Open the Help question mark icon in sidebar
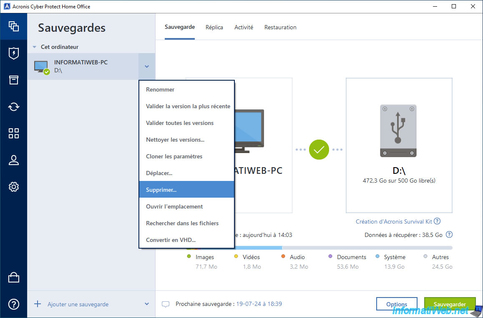The height and width of the screenshot is (318, 483). 13,304
